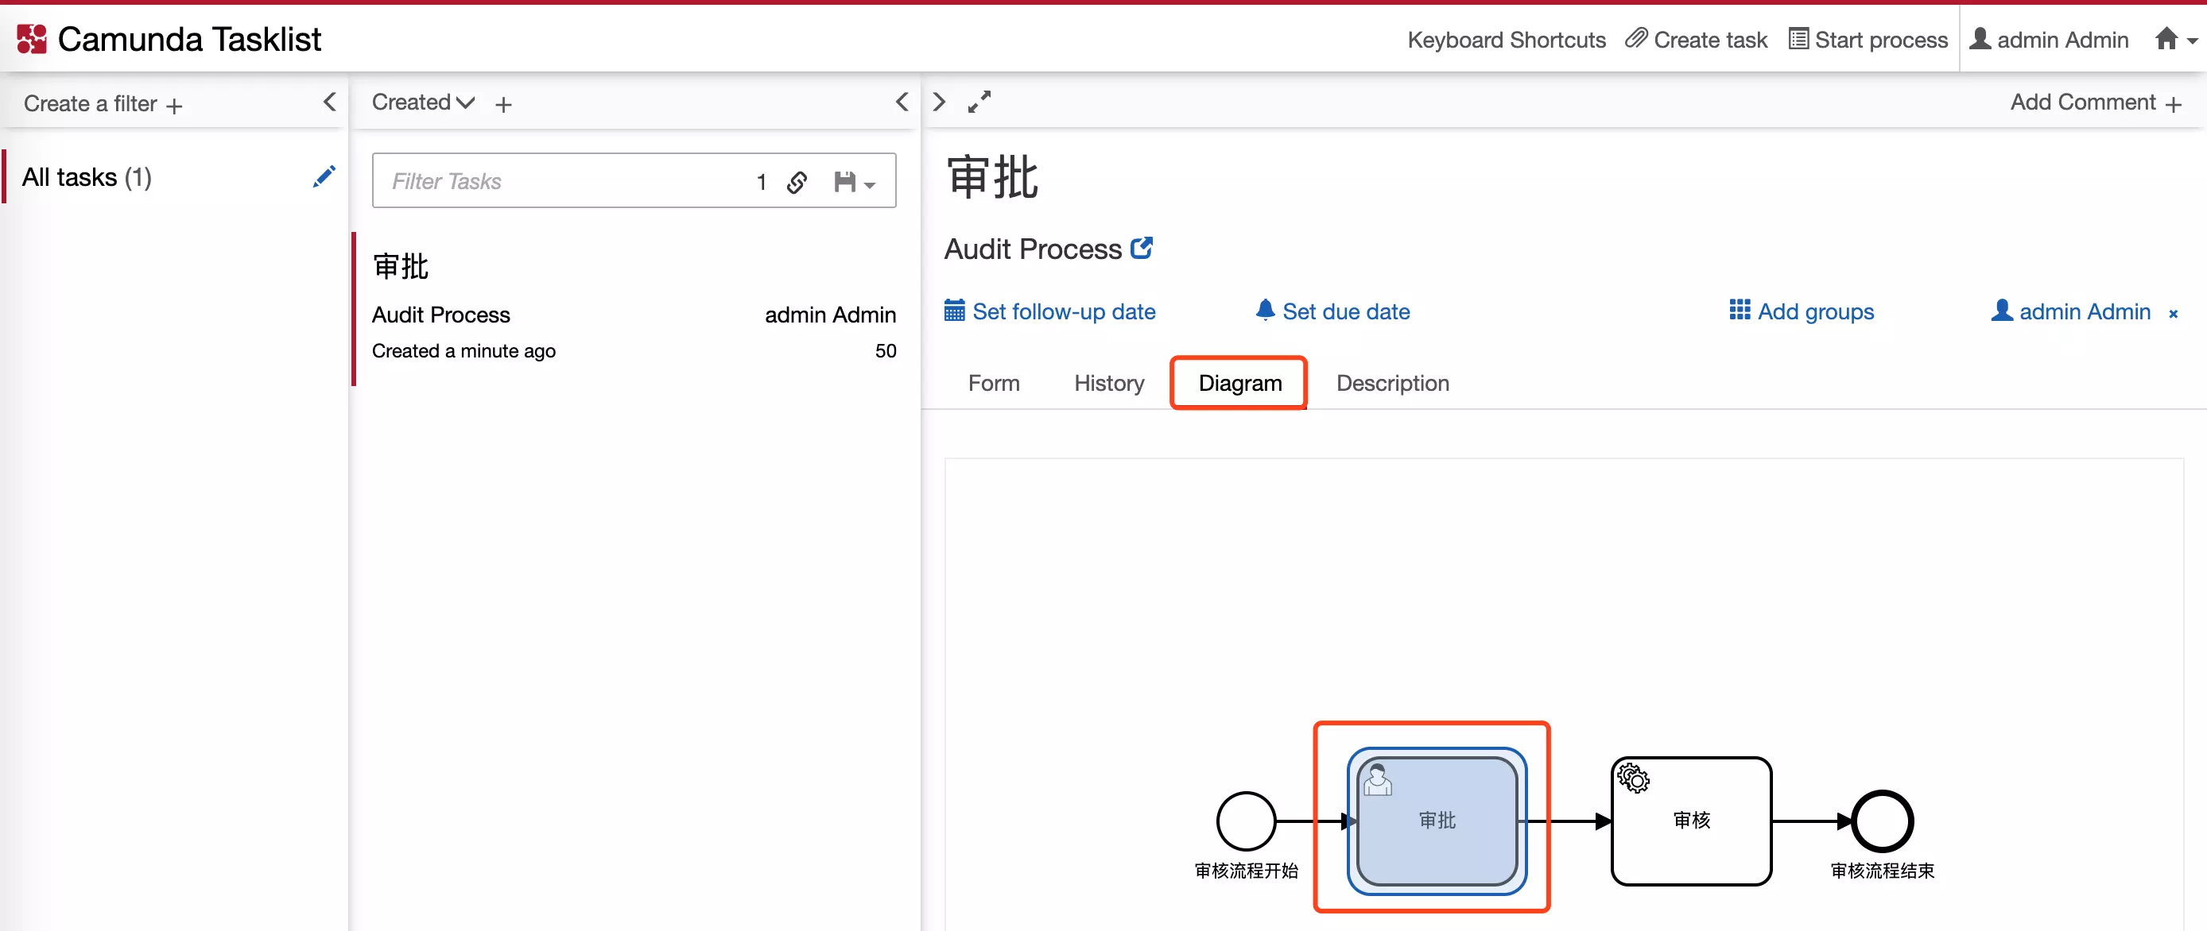Click the home icon in the top bar
The width and height of the screenshot is (2207, 931).
pos(2166,38)
